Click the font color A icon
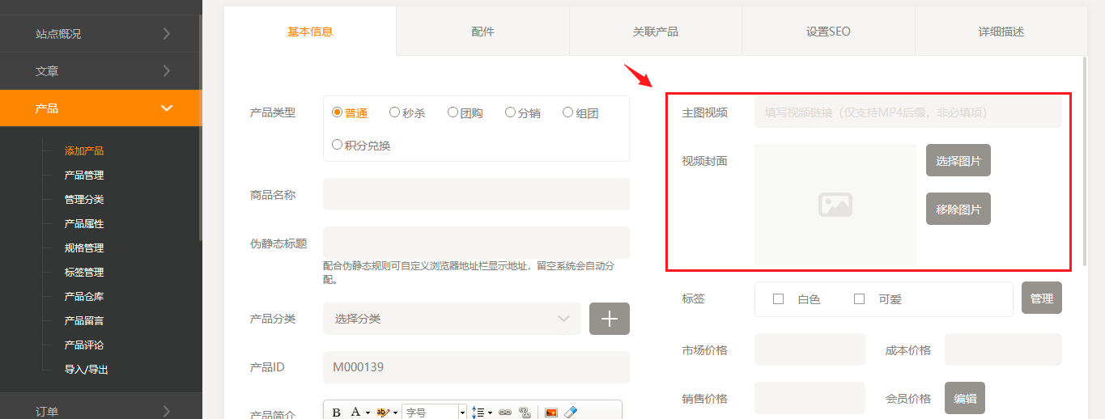The width and height of the screenshot is (1105, 419). 355,413
